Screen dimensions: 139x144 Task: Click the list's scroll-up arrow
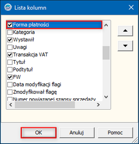[x=106, y=25]
